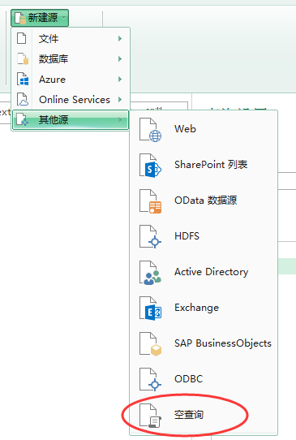296x440 pixels.
Task: Click the Active Directory people icon
Action: 151,273
